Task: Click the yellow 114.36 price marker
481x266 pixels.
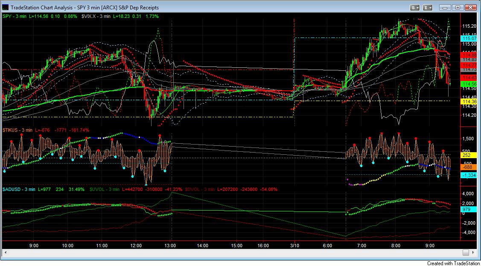Action: [469, 101]
